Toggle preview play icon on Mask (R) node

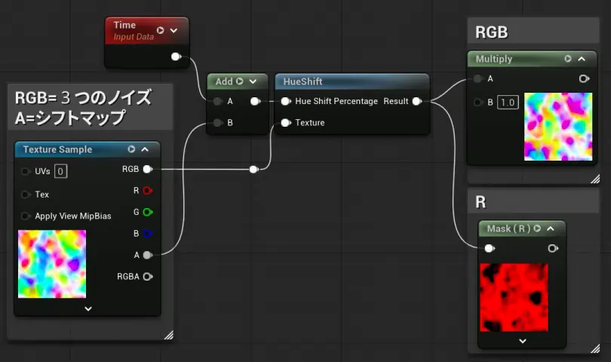[x=537, y=229]
